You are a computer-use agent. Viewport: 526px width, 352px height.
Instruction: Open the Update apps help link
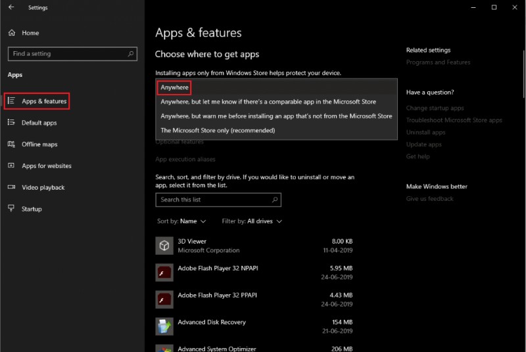pyautogui.click(x=423, y=144)
